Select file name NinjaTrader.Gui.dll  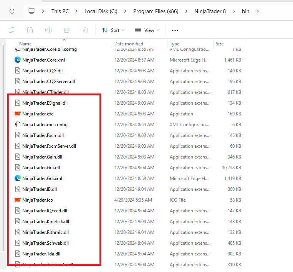click(41, 168)
